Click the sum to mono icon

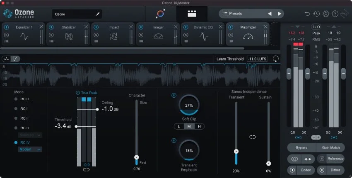[x=294, y=159]
